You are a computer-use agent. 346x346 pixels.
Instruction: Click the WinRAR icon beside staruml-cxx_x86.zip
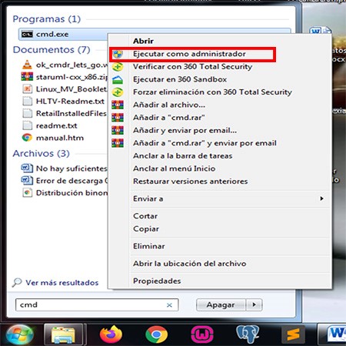(27, 77)
